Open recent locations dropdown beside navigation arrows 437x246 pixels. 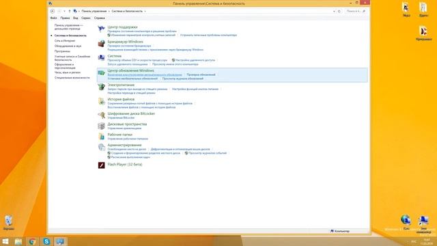(x=64, y=11)
